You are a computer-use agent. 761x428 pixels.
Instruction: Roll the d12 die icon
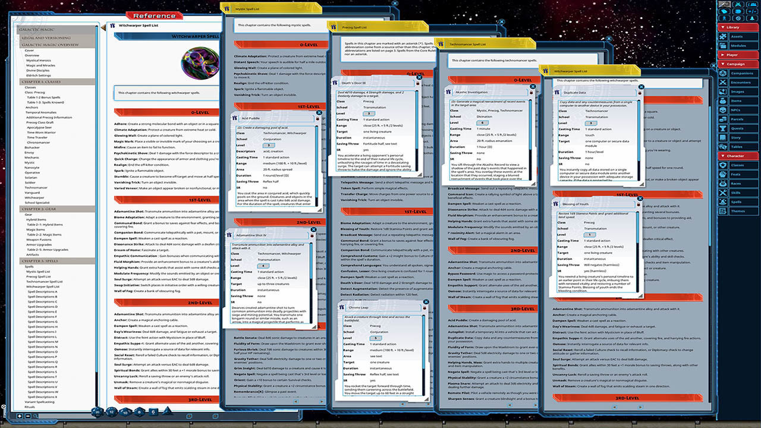[x=111, y=412]
